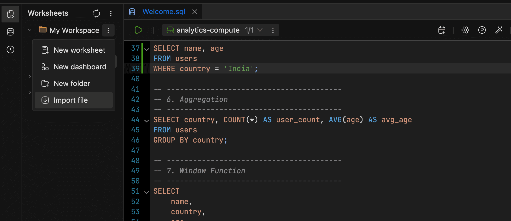Click the magic wand format icon

point(499,30)
